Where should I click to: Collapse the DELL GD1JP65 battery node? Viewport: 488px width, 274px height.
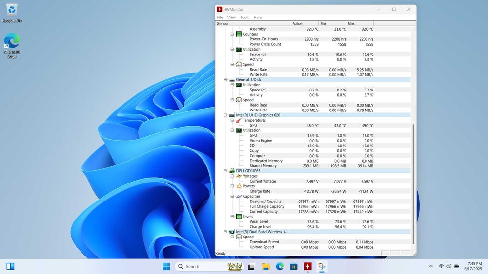(x=225, y=171)
